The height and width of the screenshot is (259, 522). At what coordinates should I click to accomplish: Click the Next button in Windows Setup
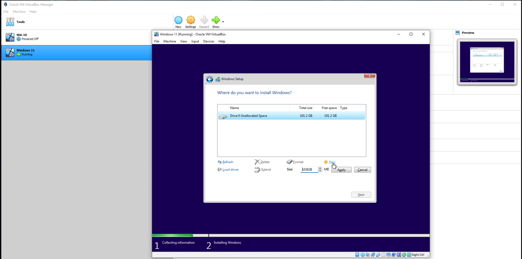point(361,195)
